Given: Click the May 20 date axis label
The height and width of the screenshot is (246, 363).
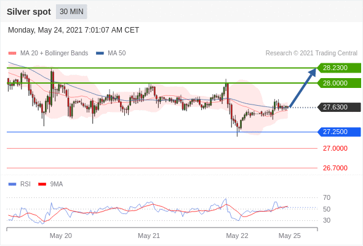Looking at the screenshot, I should [x=61, y=236].
